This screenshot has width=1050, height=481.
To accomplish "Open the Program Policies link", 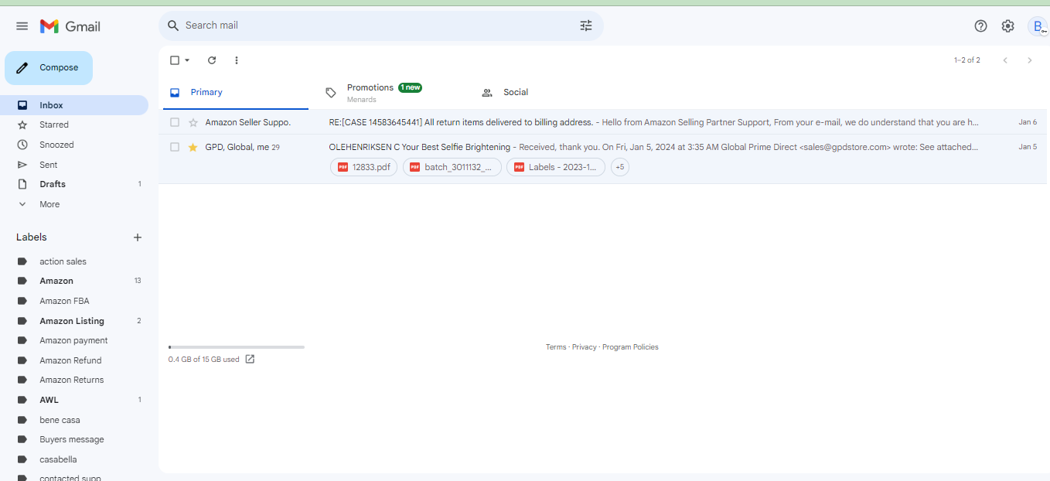I will [x=630, y=347].
